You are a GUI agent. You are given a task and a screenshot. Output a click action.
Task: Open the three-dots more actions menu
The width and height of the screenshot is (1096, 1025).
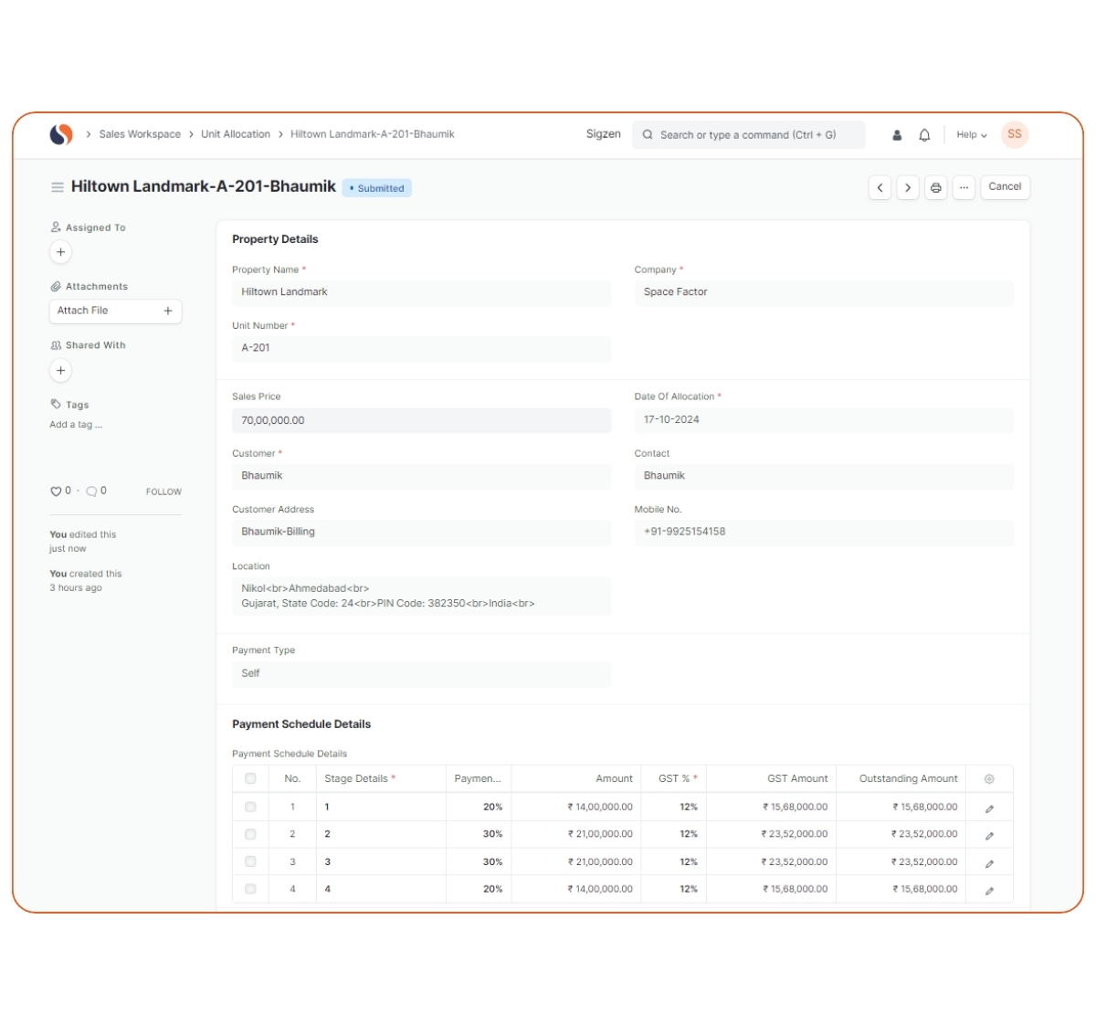[x=964, y=187]
